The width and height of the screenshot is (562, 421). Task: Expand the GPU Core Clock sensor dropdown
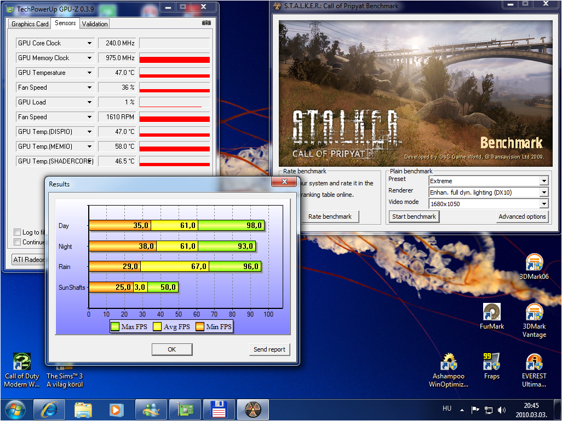coord(89,43)
